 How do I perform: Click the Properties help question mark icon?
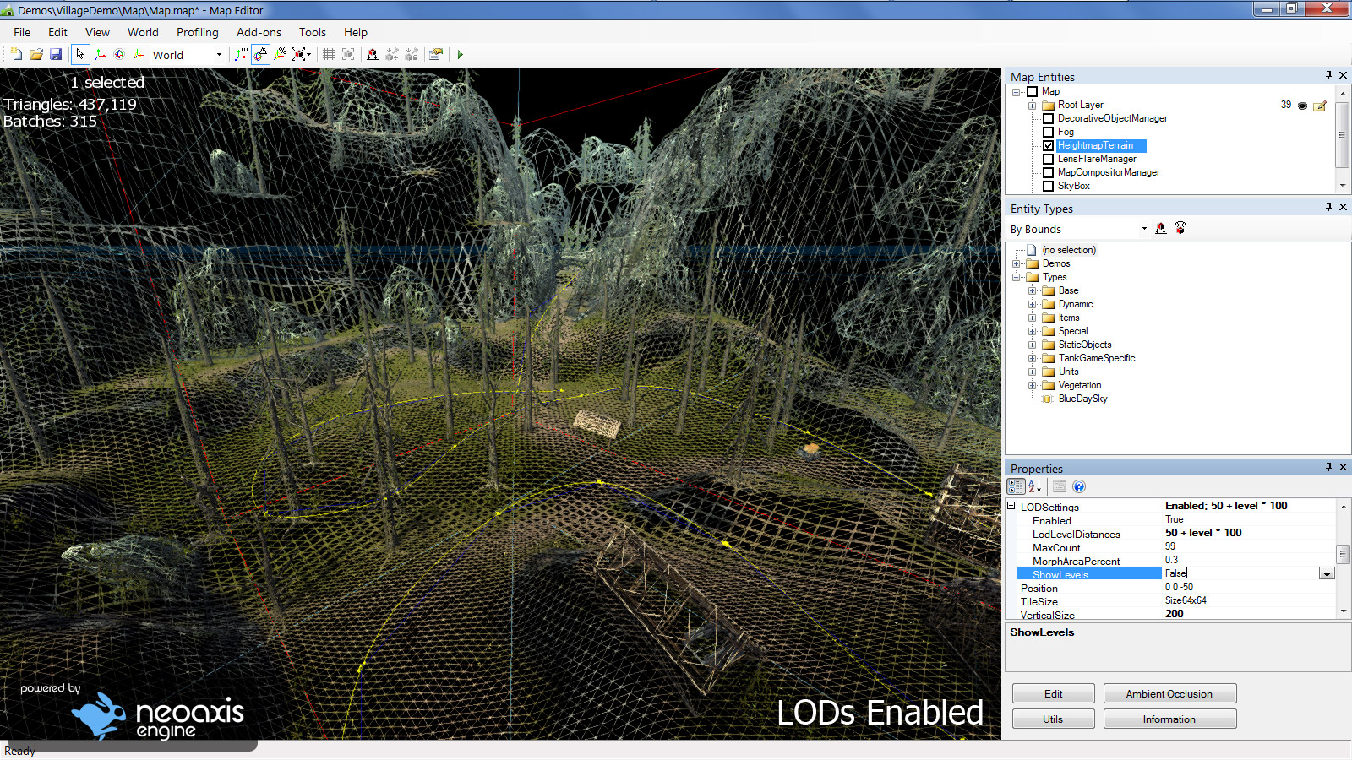[x=1079, y=486]
